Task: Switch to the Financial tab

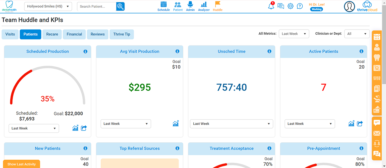Action: [x=74, y=34]
